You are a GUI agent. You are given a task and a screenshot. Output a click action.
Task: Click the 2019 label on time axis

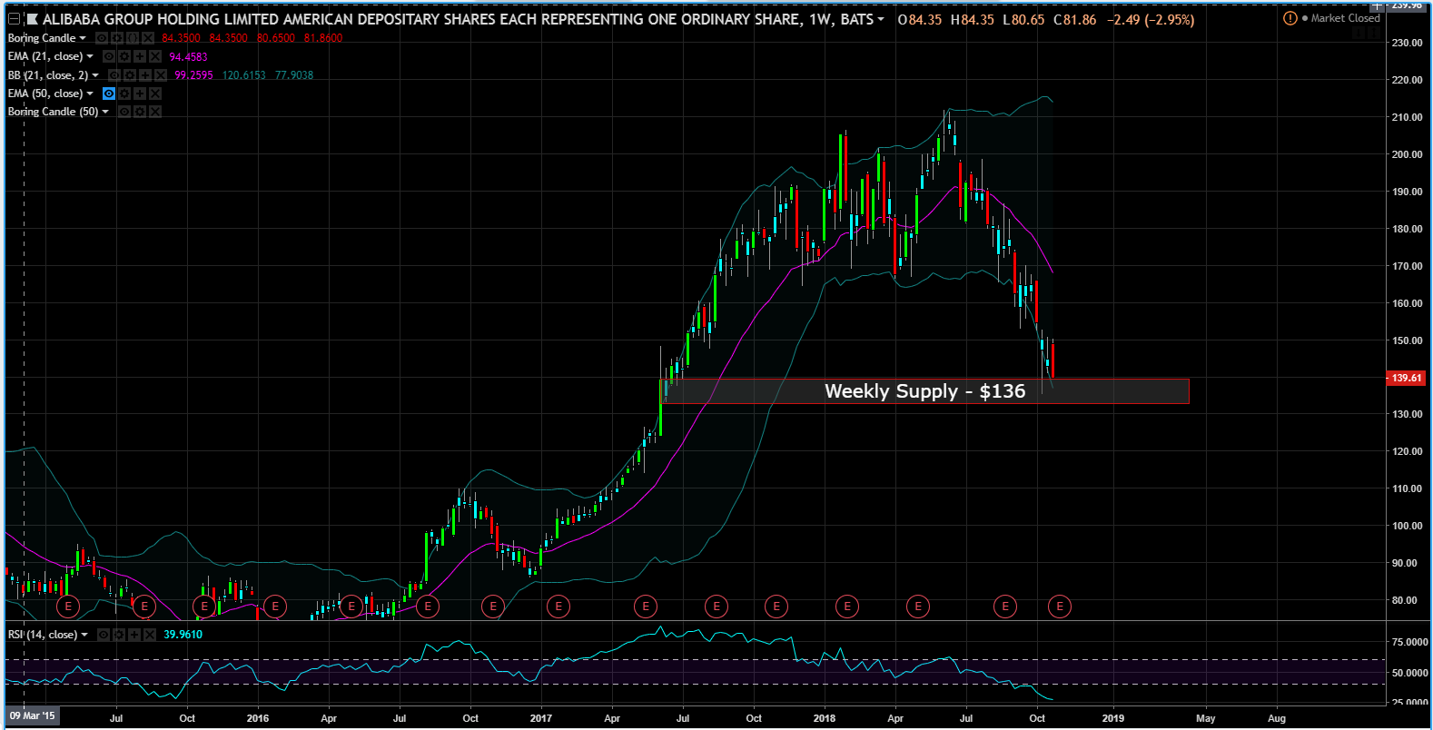click(1112, 718)
